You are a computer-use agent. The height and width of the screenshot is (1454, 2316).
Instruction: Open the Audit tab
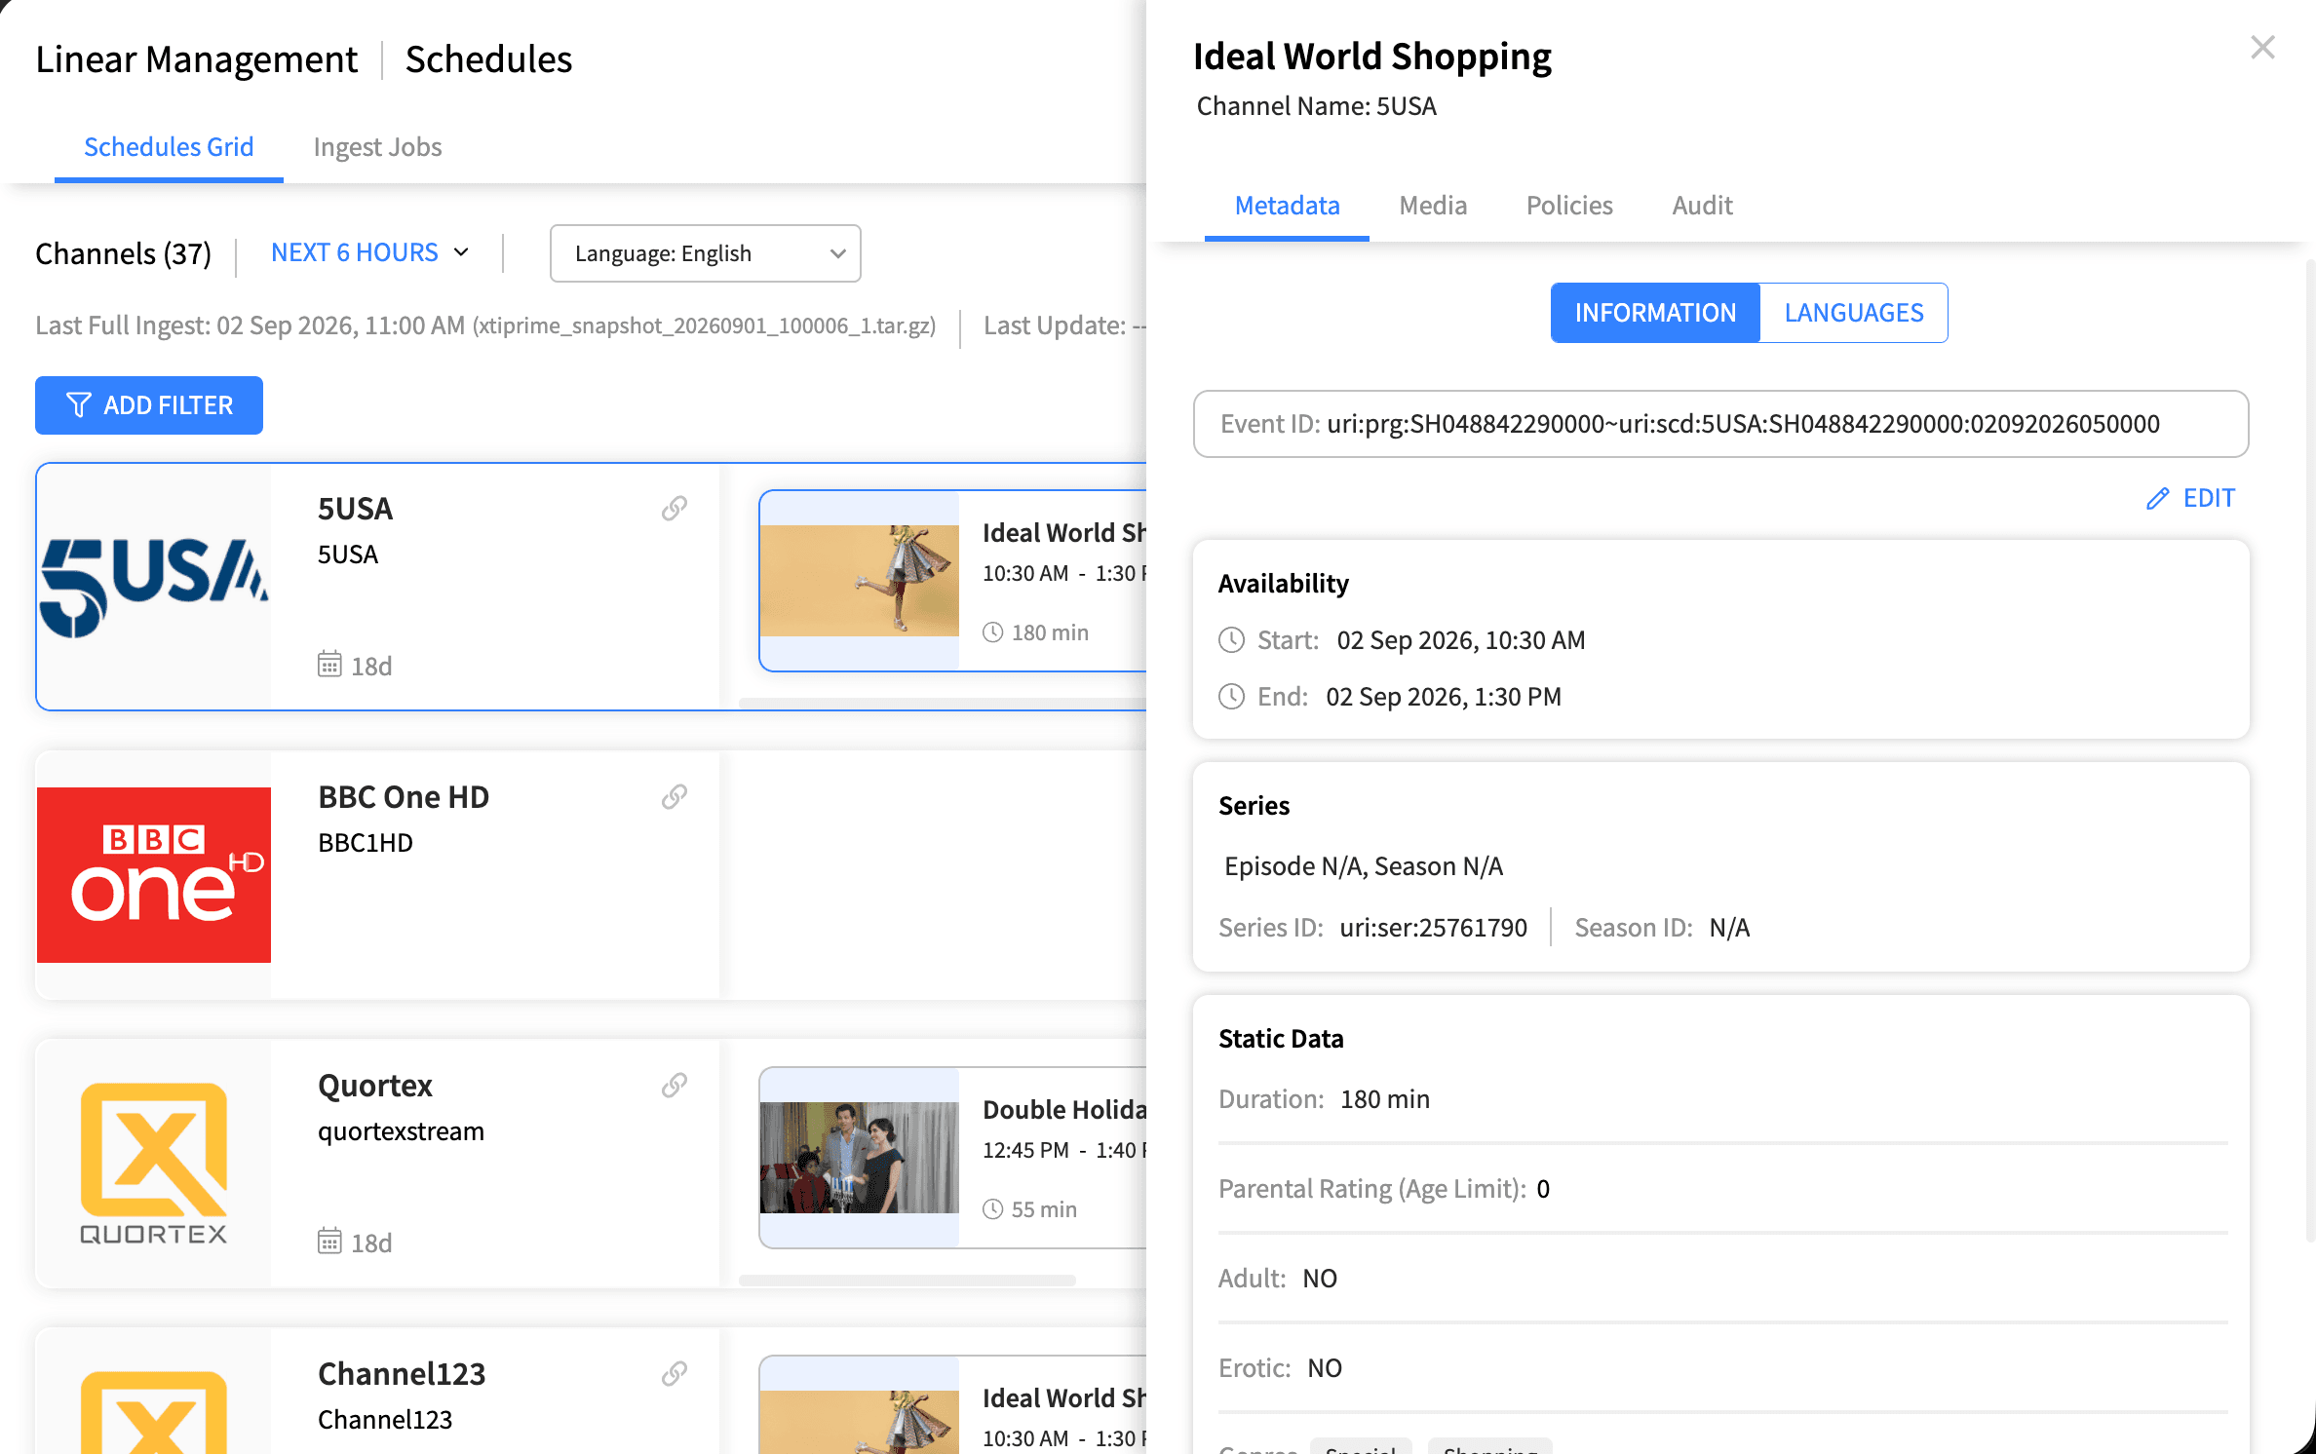(x=1702, y=206)
